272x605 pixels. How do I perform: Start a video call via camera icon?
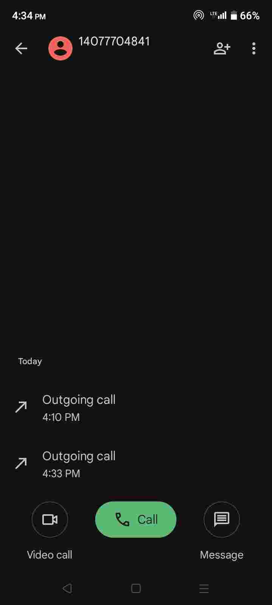[50, 520]
